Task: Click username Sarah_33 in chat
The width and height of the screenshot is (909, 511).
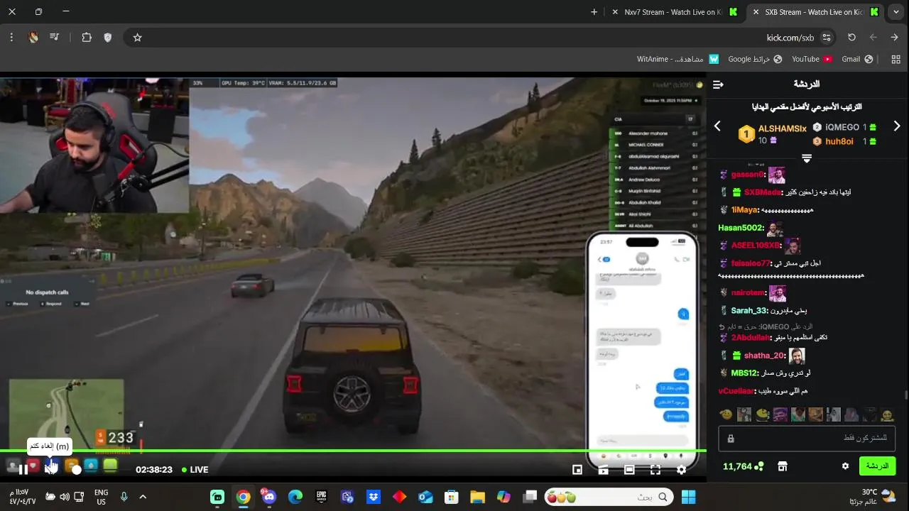Action: [x=749, y=311]
